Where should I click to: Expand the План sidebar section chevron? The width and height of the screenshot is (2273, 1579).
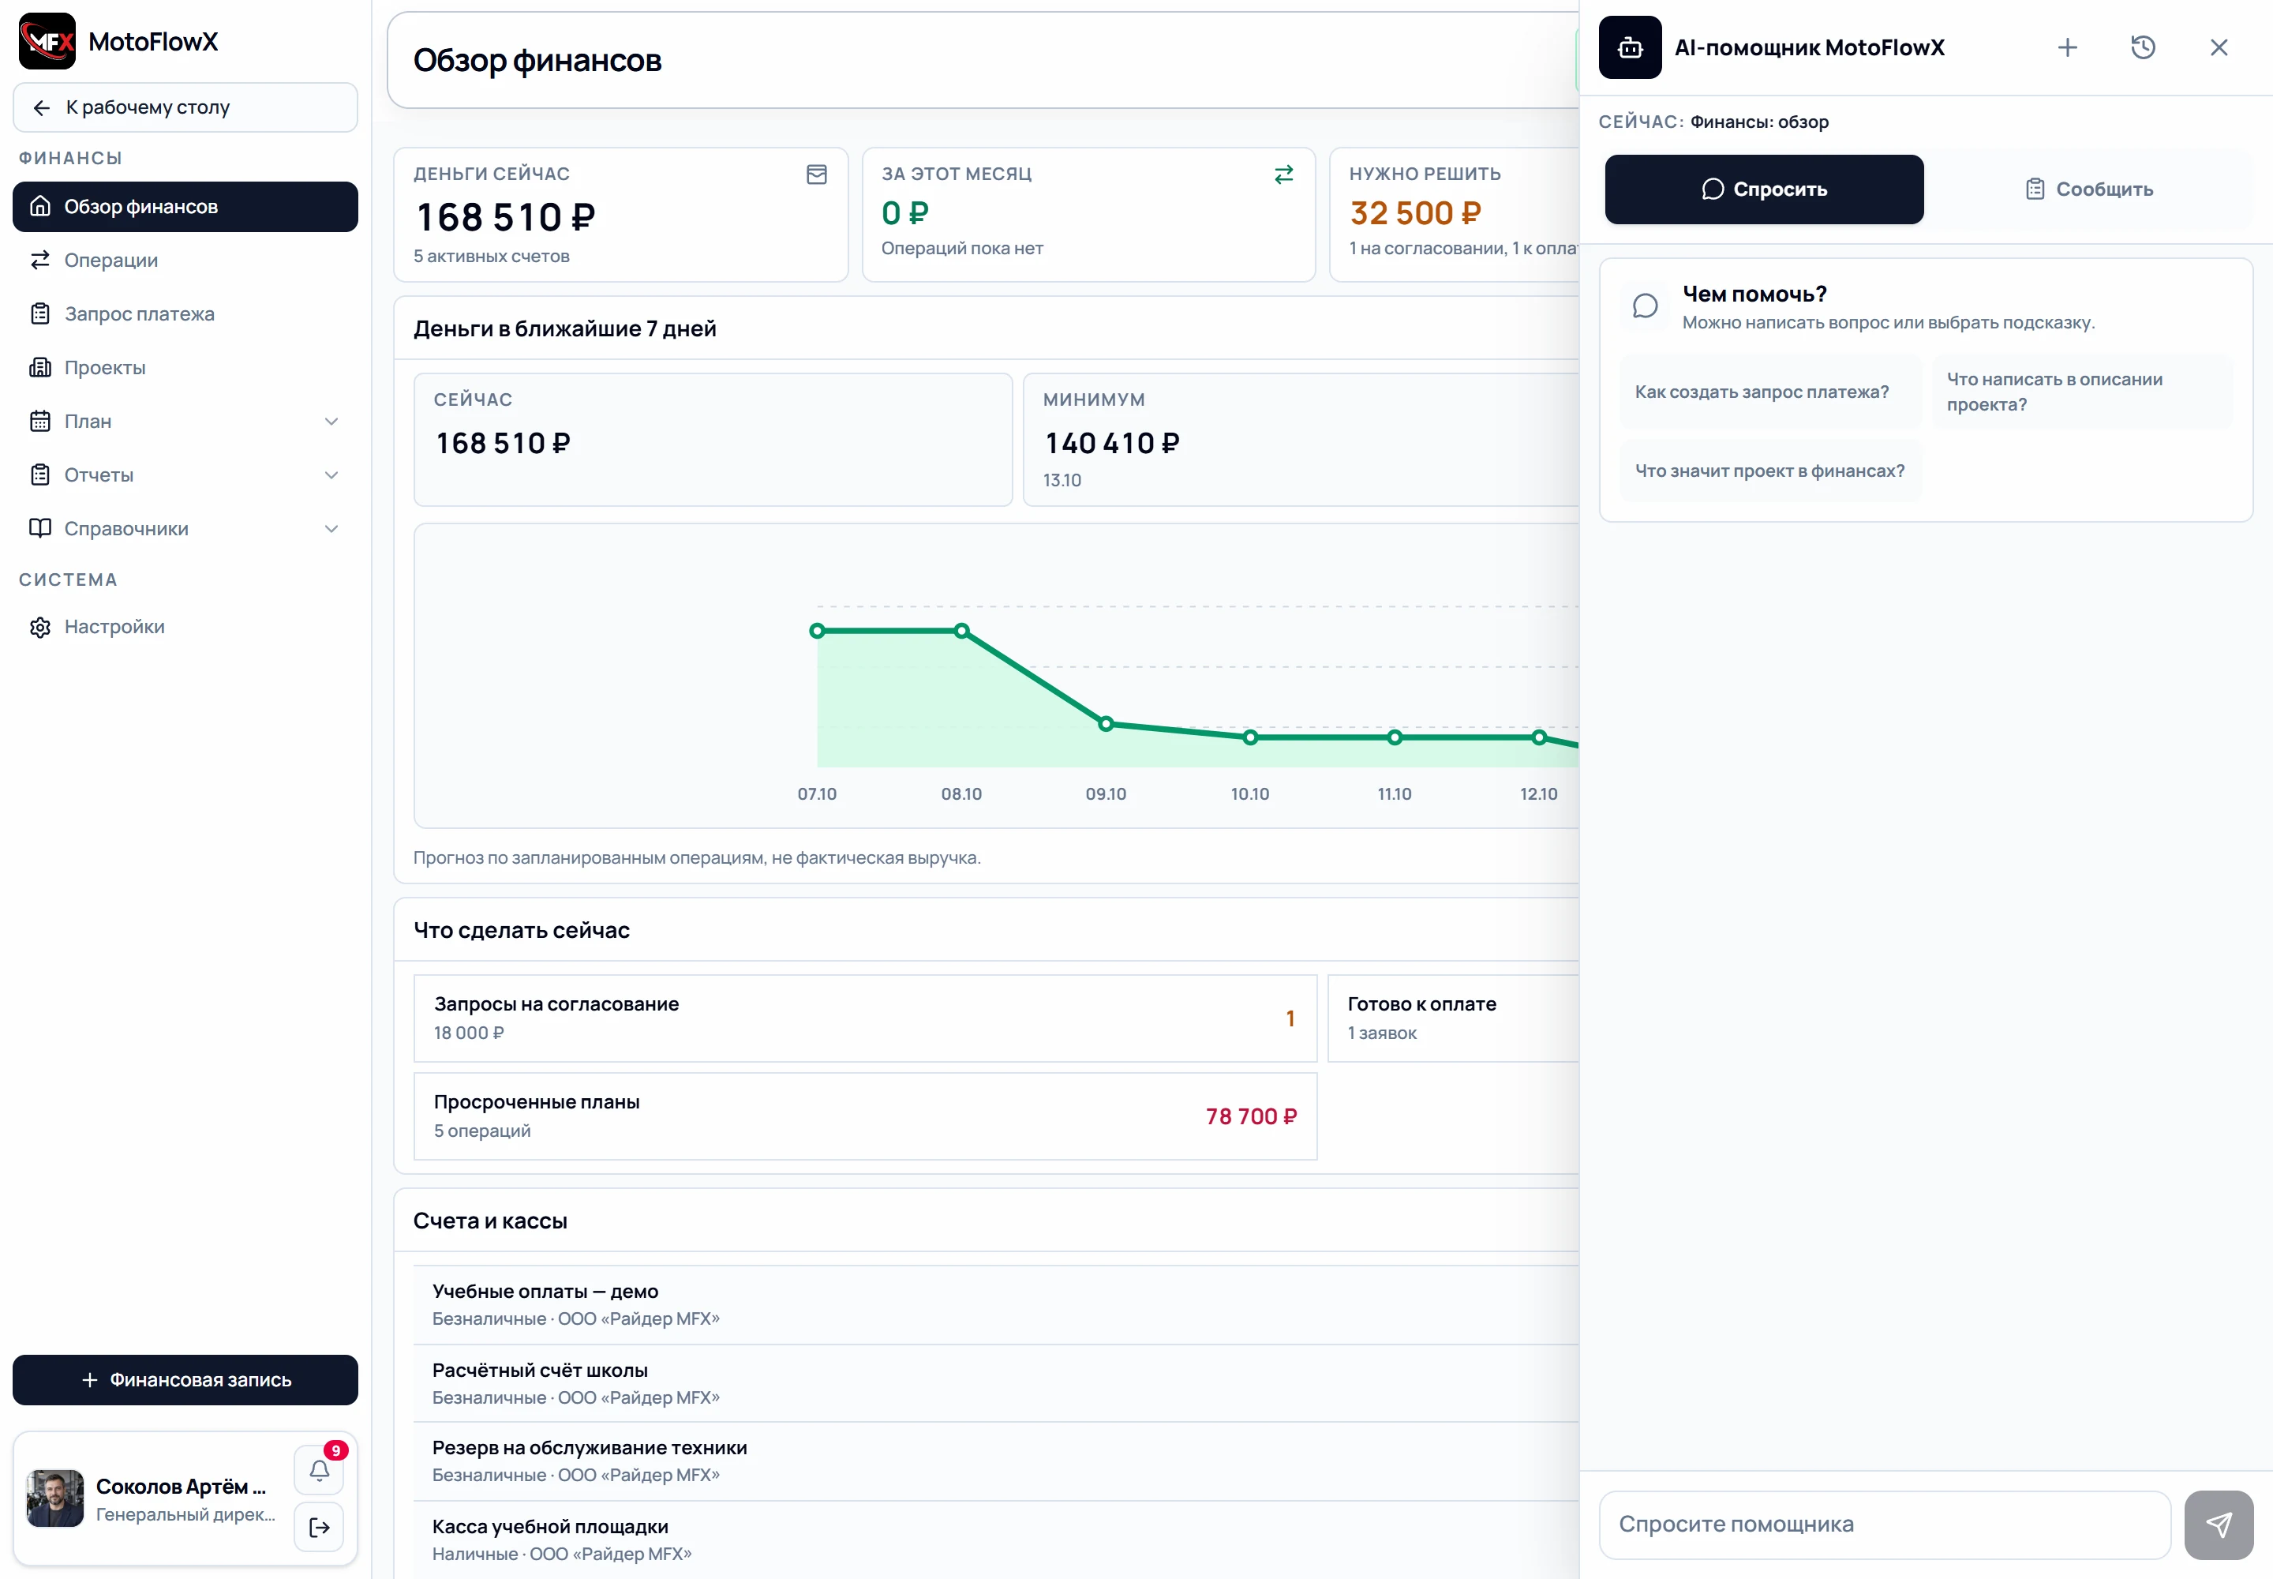[x=331, y=422]
